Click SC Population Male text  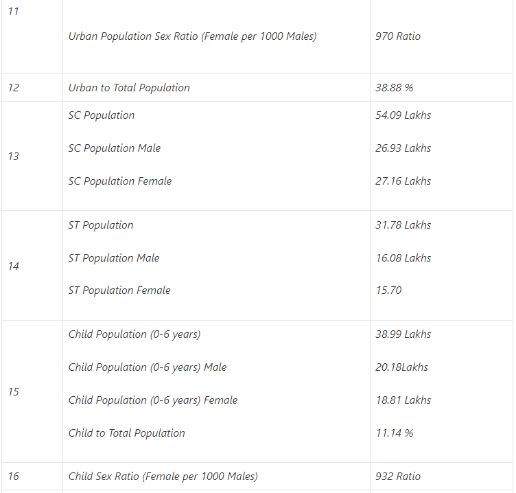pos(115,148)
